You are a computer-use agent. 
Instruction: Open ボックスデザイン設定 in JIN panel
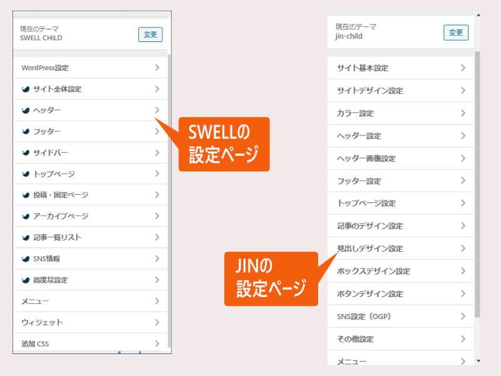[x=401, y=271]
